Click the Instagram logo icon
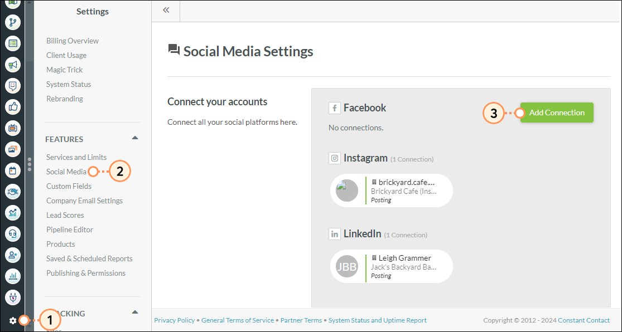The image size is (622, 332). 334,158
